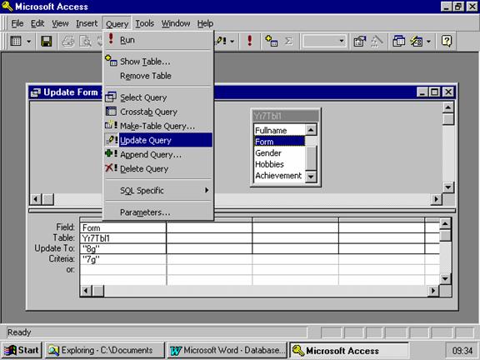Click the down arrow of the Yr7Tbl1 field list

(x=311, y=177)
